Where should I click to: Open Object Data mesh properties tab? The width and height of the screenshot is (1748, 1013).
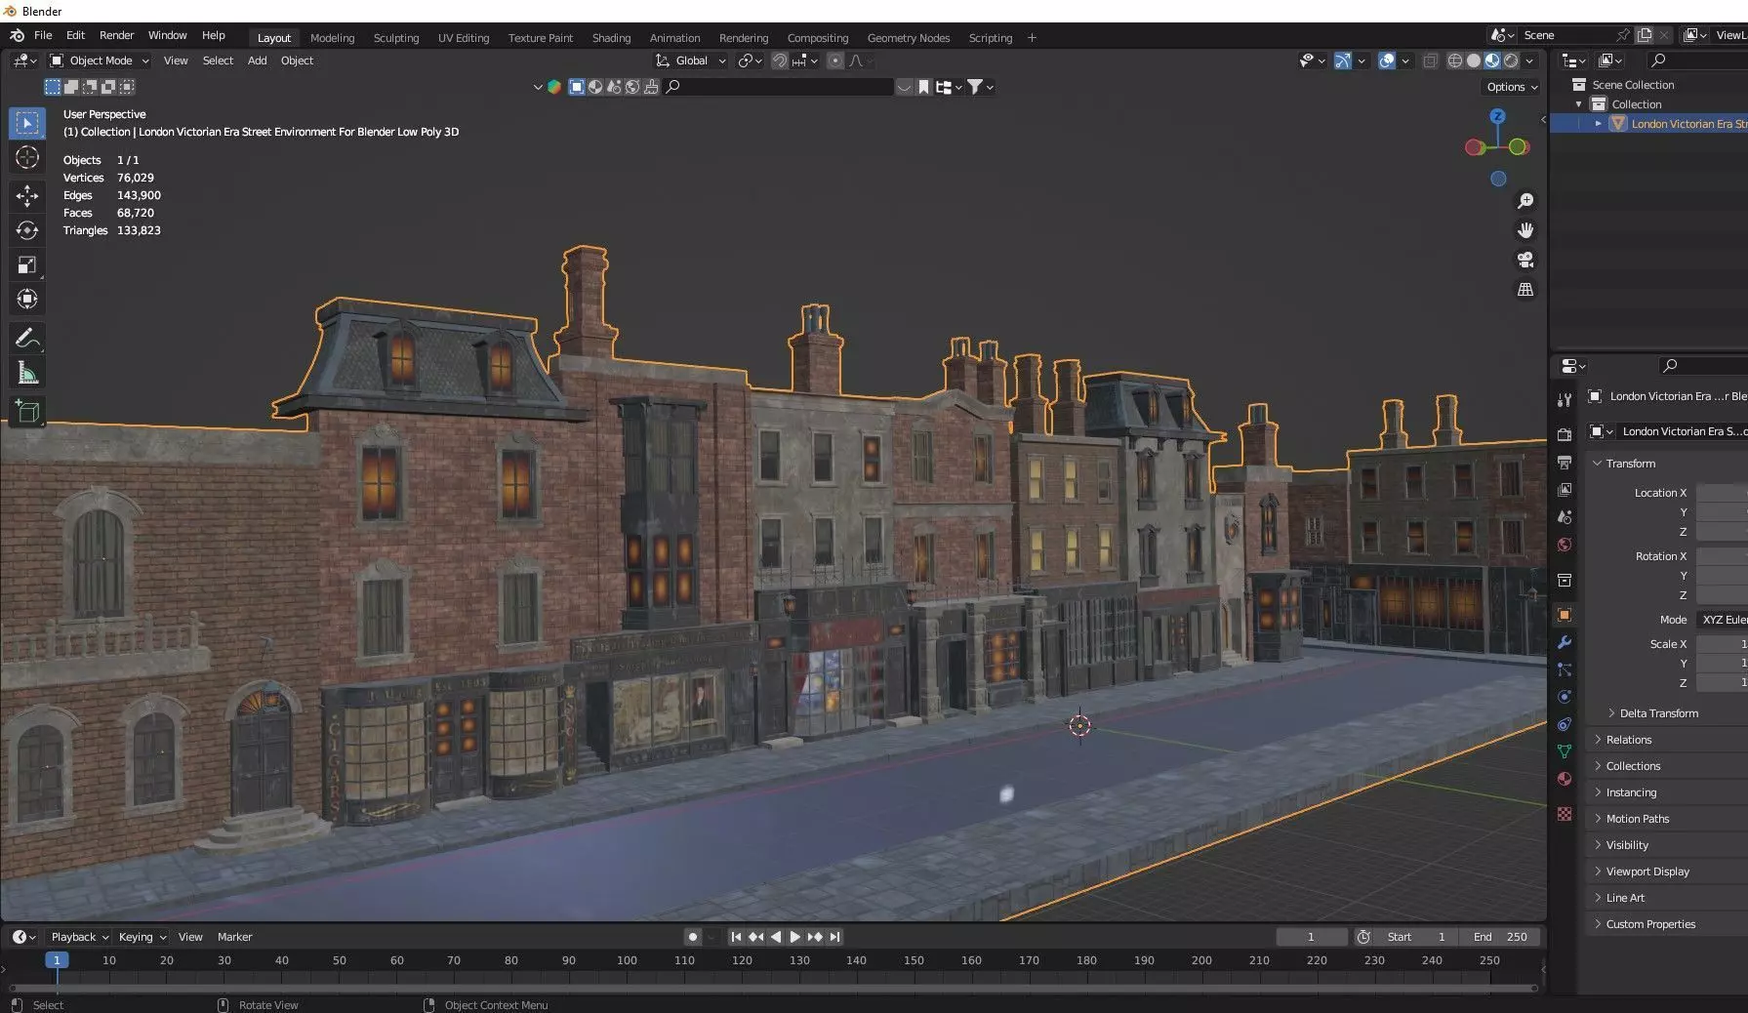pyautogui.click(x=1565, y=751)
